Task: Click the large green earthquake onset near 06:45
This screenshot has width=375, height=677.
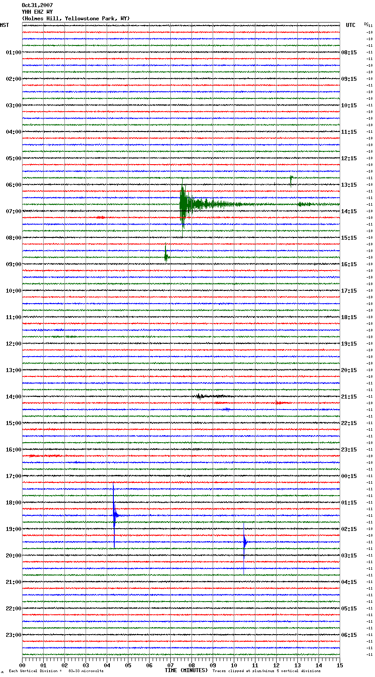Action: pos(184,204)
